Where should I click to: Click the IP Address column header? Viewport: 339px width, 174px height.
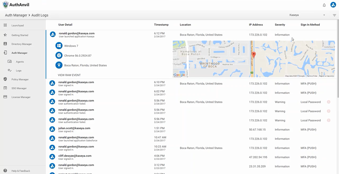tap(256, 25)
